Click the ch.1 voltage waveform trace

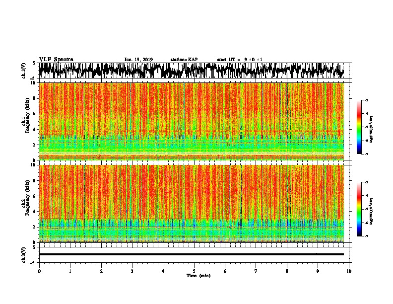(x=192, y=71)
